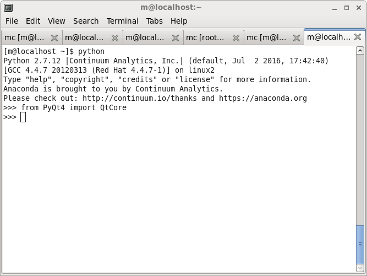Open the Terminal menu
Screen dimensions: 367x276
click(122, 21)
